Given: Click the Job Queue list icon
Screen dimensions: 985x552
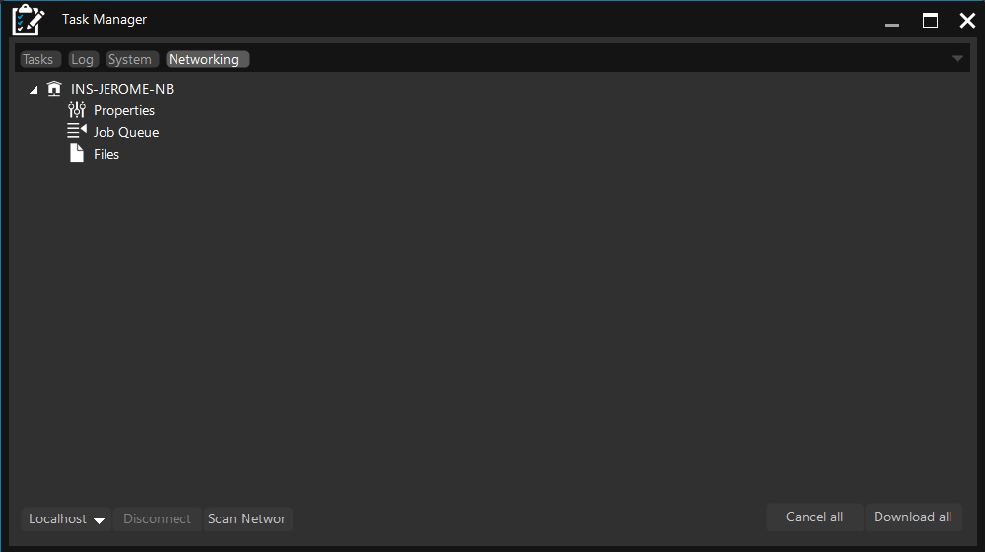Looking at the screenshot, I should pyautogui.click(x=77, y=131).
